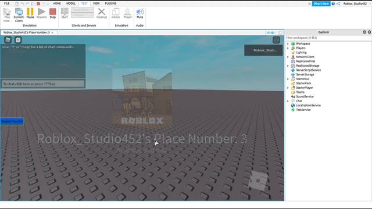Viewport: 372px width, 209px height.
Task: Close the Explorer panel
Action: tap(369, 32)
